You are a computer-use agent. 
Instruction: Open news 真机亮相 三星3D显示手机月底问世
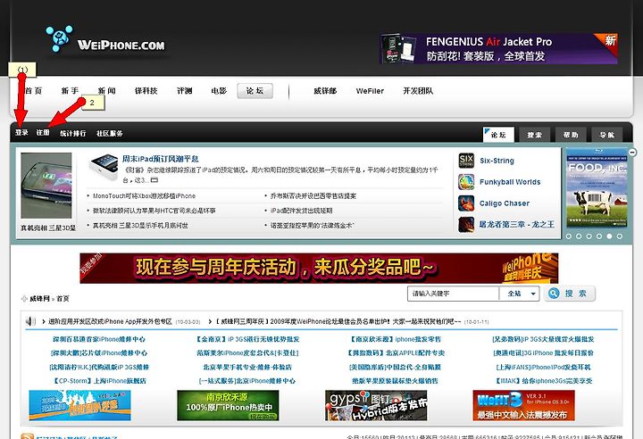pos(140,226)
